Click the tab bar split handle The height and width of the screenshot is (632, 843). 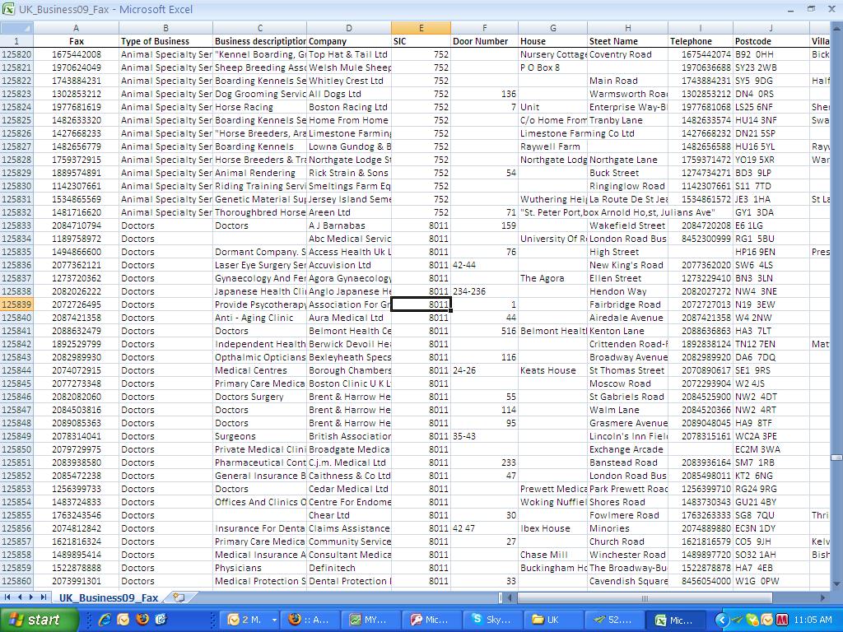pos(501,597)
